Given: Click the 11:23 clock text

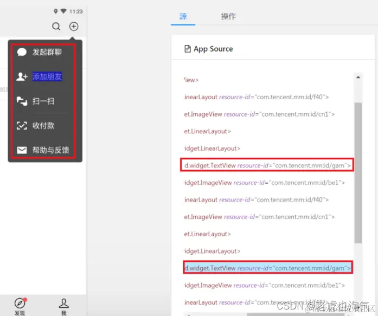Looking at the screenshot, I should coord(76,11).
